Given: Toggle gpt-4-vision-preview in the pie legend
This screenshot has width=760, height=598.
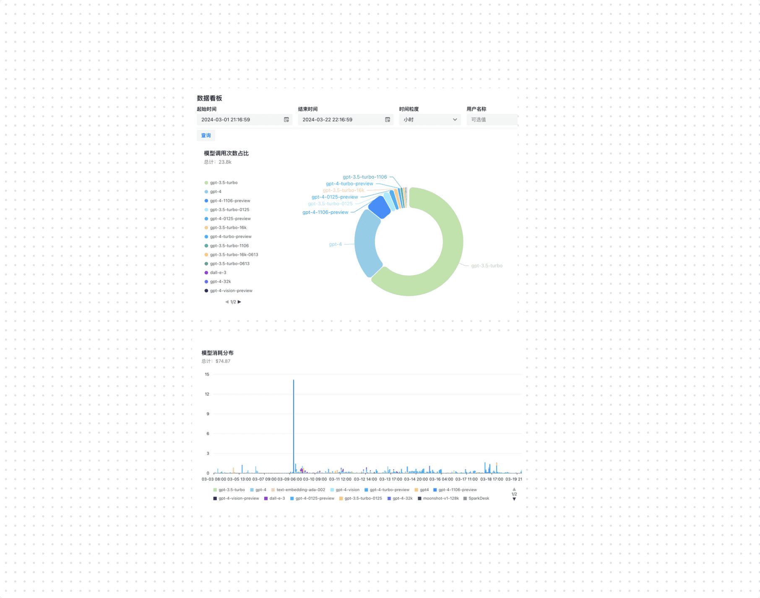Looking at the screenshot, I should coord(228,291).
